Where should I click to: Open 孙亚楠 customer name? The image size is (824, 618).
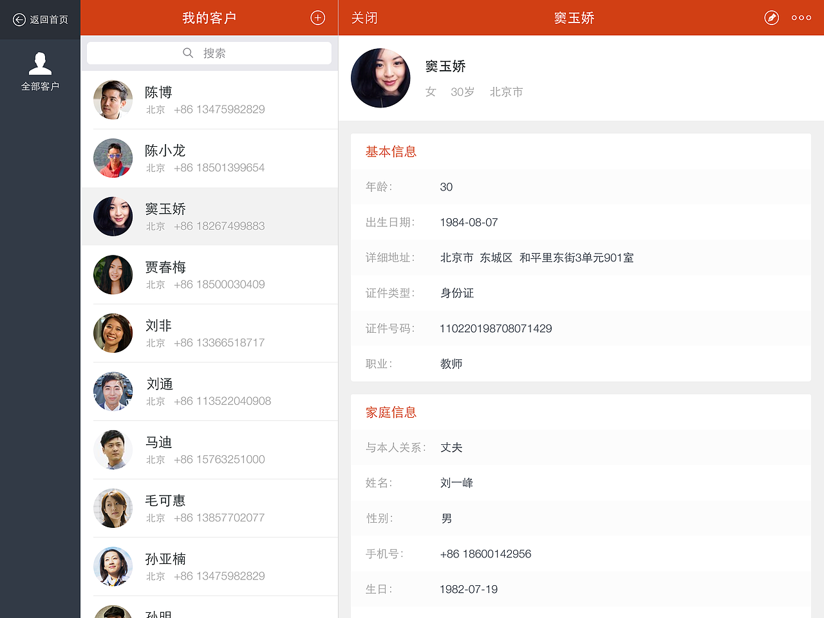tap(165, 559)
